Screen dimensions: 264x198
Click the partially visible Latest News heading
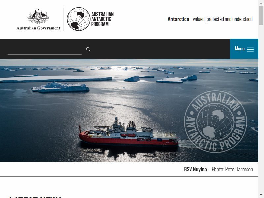35,197
